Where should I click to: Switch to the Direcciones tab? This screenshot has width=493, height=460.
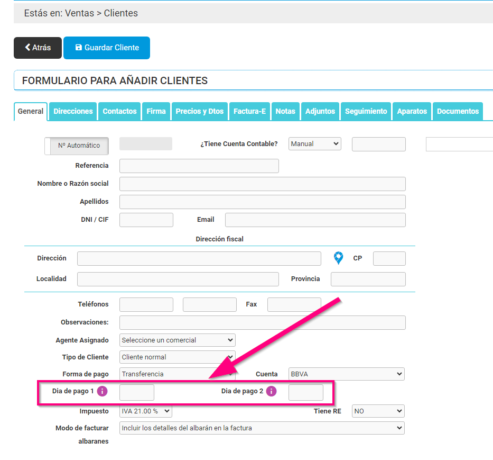(73, 111)
